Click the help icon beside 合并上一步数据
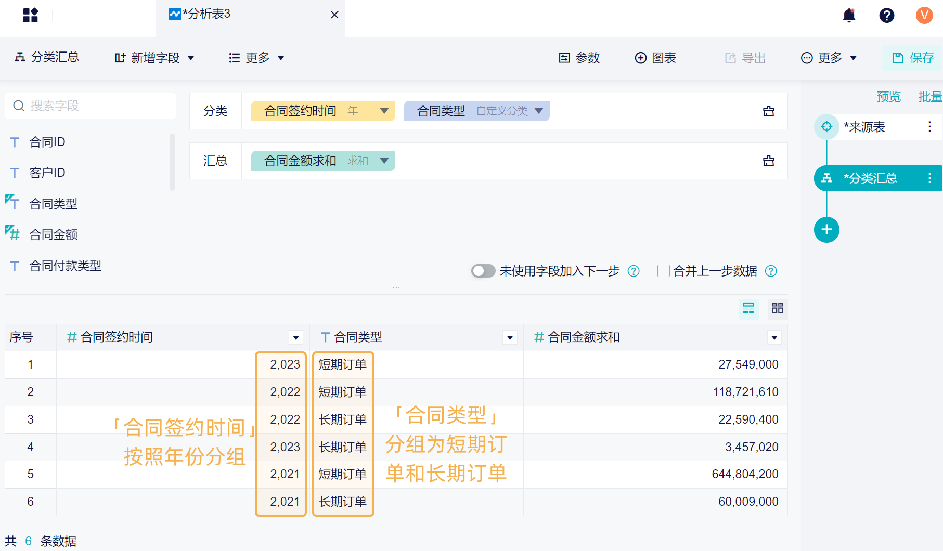The image size is (943, 551). (771, 271)
